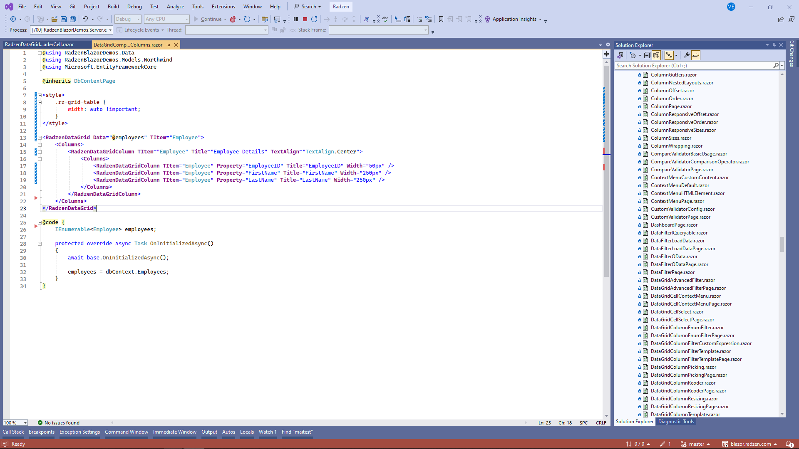
Task: Toggle the bookmark on current line
Action: pyautogui.click(x=441, y=19)
